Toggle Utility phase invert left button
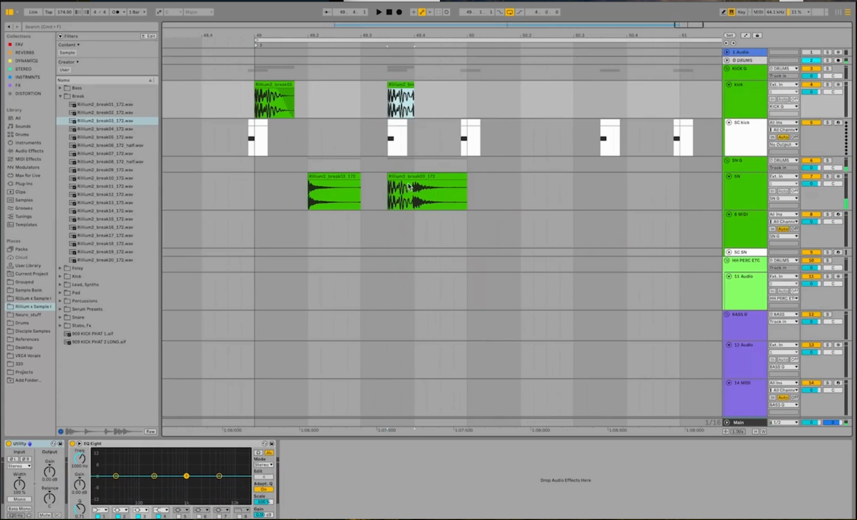The image size is (857, 520). click(x=13, y=459)
